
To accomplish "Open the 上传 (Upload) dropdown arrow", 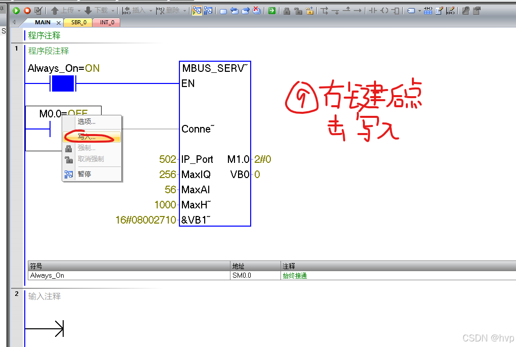I will pos(78,10).
